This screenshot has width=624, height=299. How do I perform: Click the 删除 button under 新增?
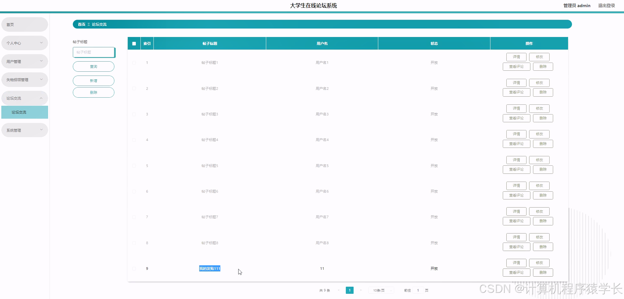coord(94,92)
